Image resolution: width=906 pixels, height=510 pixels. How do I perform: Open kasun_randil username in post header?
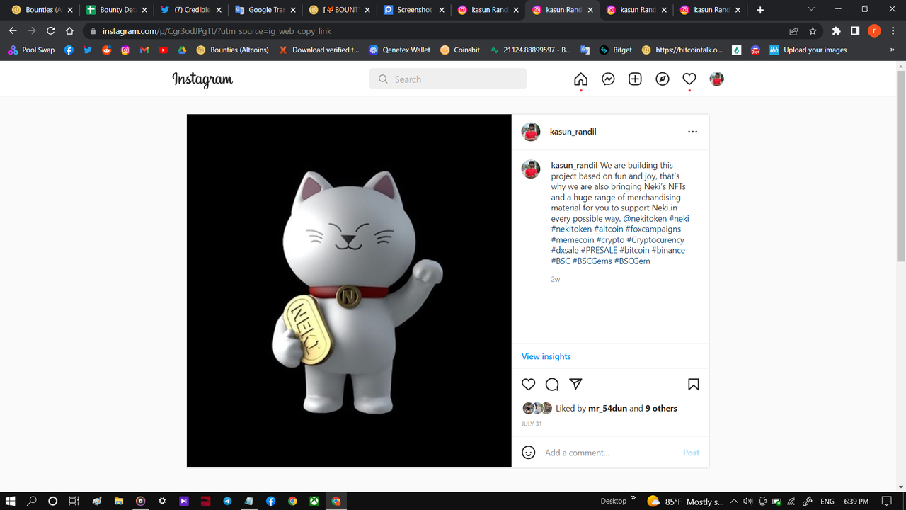coord(573,132)
